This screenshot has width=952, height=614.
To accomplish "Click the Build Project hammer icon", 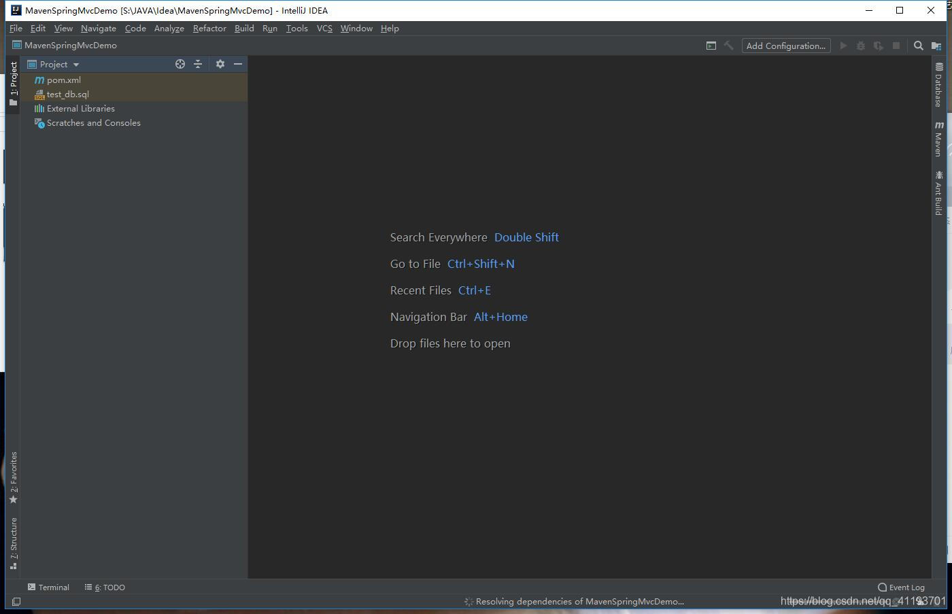I will [729, 46].
